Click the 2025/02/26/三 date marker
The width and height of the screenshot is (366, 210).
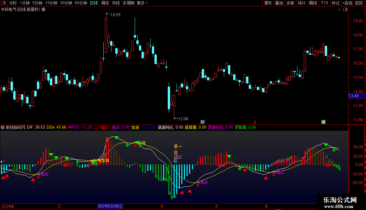[110, 206]
